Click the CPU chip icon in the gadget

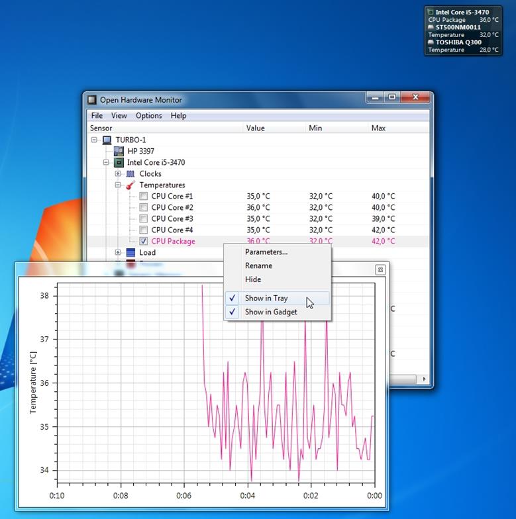tap(431, 12)
